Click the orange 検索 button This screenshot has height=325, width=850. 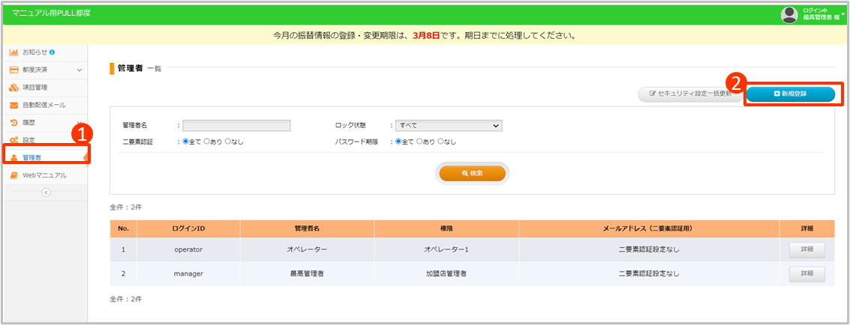click(x=472, y=172)
